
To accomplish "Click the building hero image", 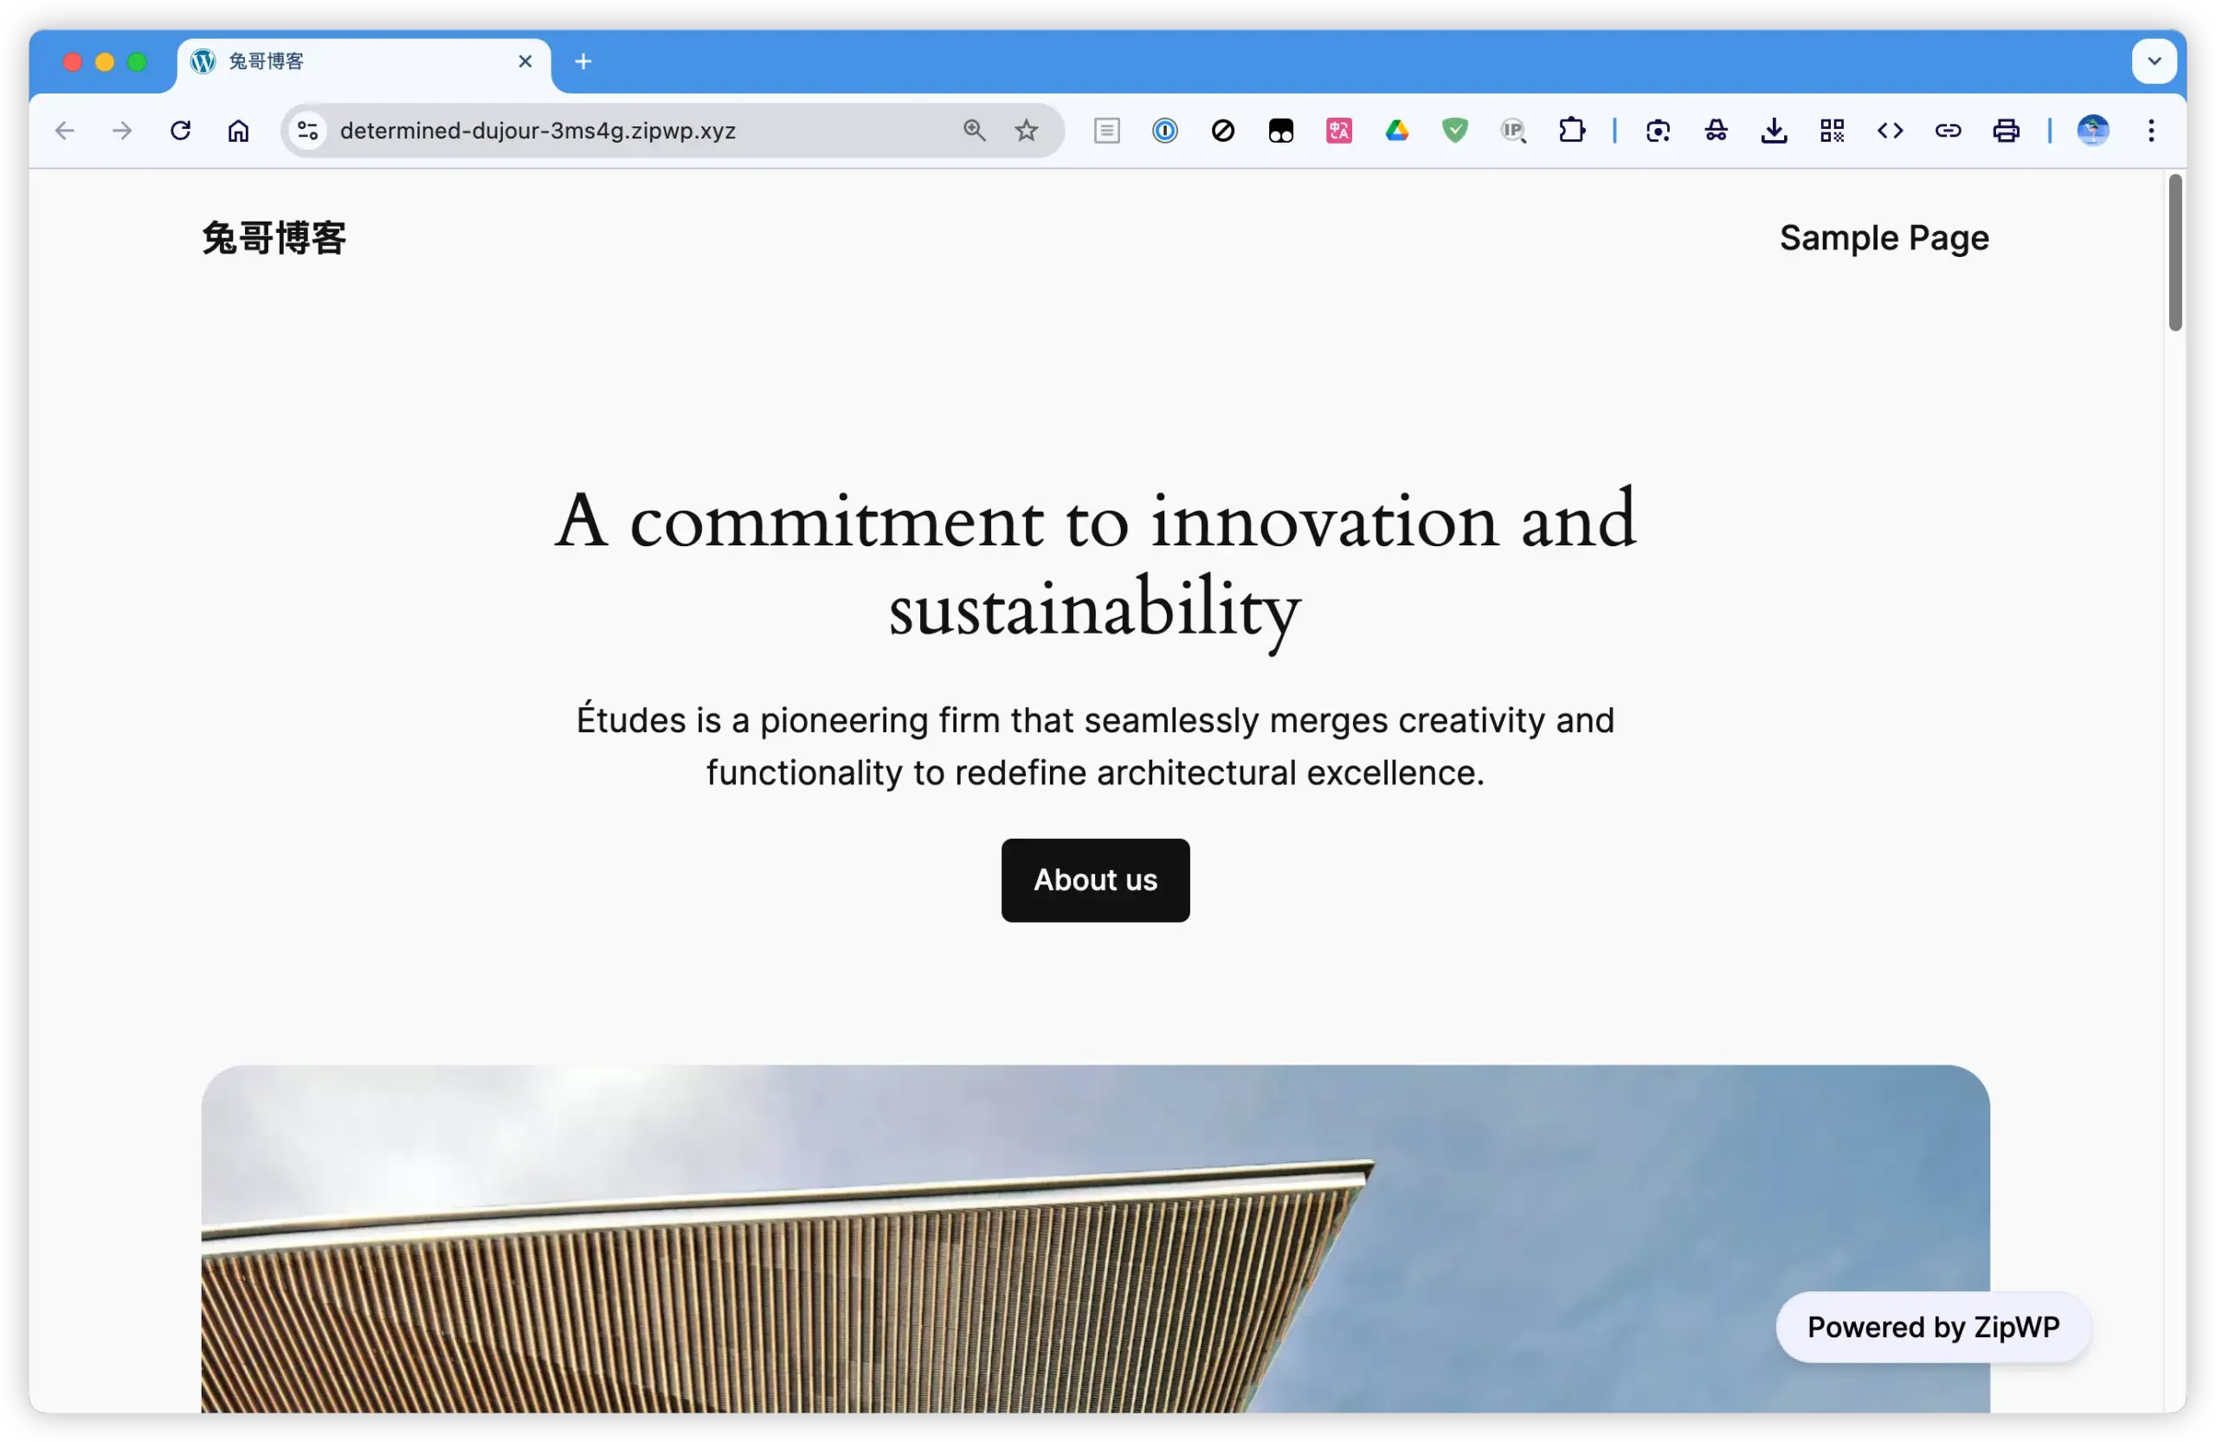I will [x=1095, y=1238].
